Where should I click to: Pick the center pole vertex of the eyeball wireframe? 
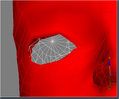[x=52, y=41]
